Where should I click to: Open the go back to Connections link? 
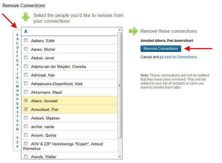point(178,57)
